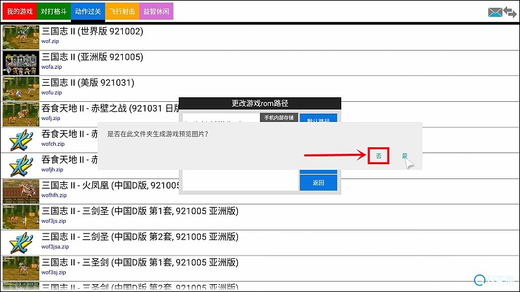520x292 pixels.
Task: Click the swap arrows icon
Action: click(510, 12)
